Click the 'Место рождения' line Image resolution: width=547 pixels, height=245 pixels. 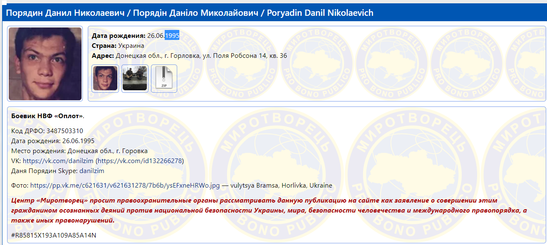click(x=79, y=151)
